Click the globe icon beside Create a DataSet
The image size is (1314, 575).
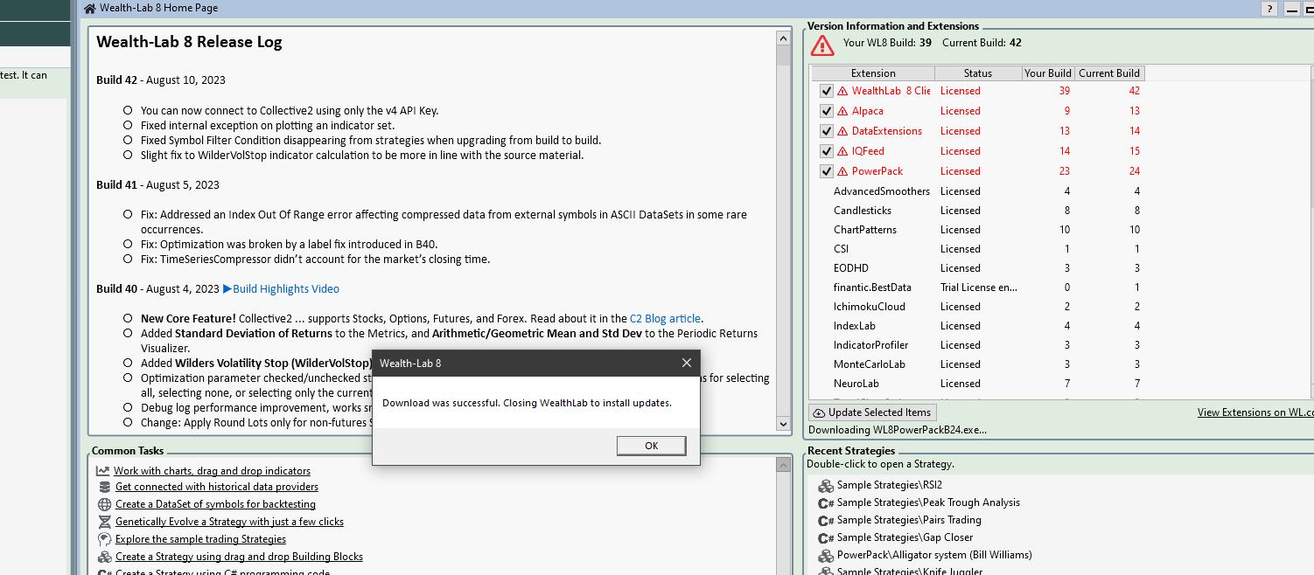pos(104,504)
